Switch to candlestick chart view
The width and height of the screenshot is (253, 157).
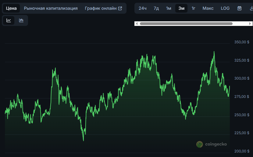(21, 20)
